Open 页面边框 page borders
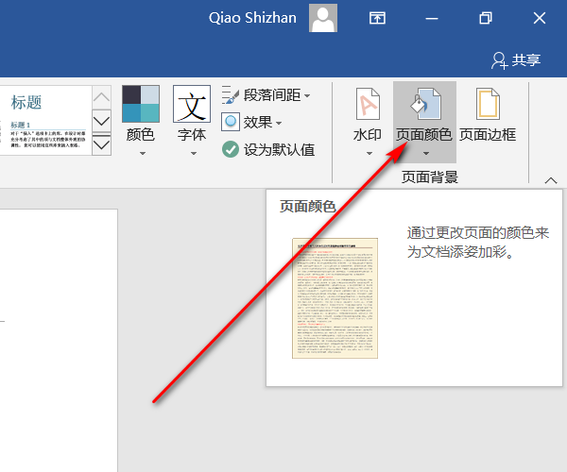 tap(488, 118)
